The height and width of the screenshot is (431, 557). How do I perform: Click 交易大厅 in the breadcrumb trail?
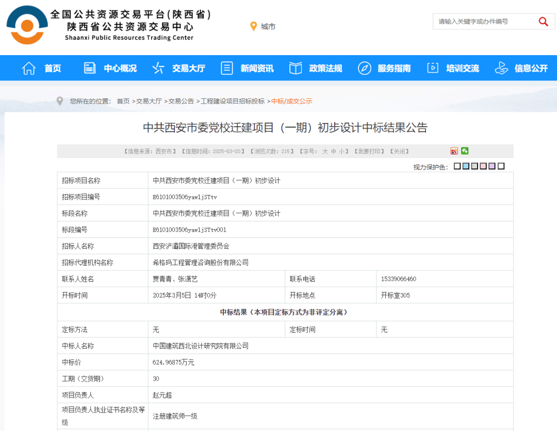pyautogui.click(x=149, y=101)
